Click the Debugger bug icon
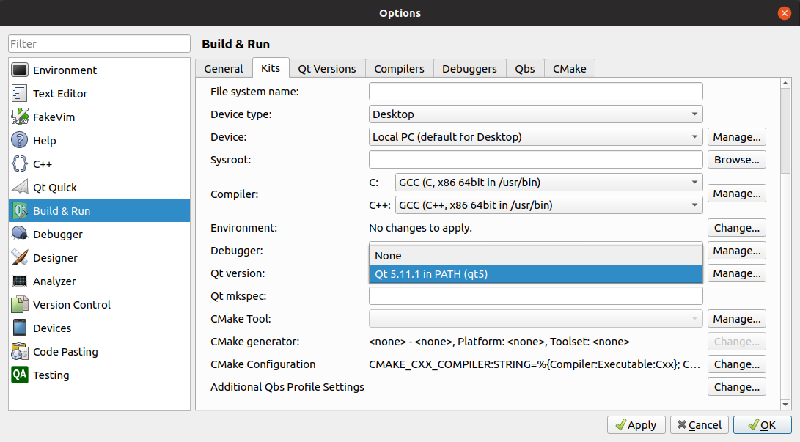Viewport: 800px width, 442px height. pos(20,235)
